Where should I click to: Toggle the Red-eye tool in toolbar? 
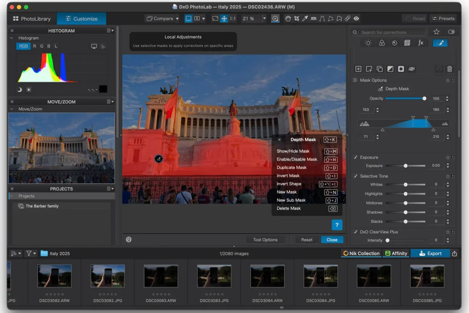pos(356,19)
